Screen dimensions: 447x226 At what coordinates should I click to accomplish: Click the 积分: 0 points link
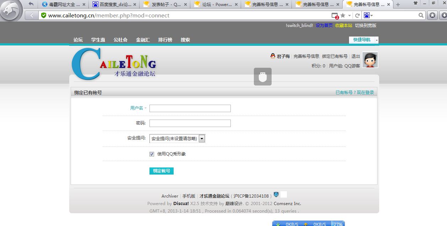coord(318,66)
